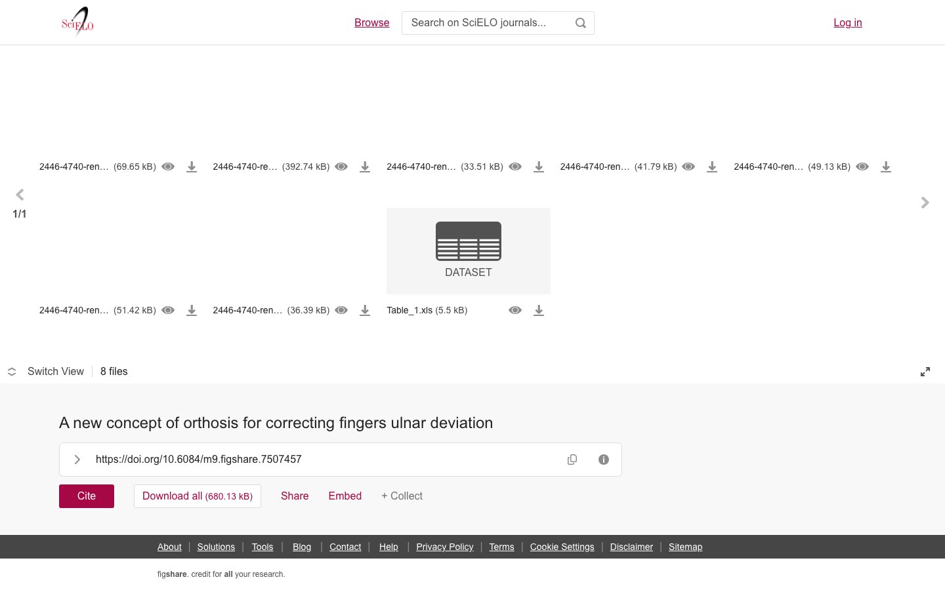Image resolution: width=945 pixels, height=590 pixels.
Task: Go to the SciELO homepage via logo
Action: click(77, 22)
